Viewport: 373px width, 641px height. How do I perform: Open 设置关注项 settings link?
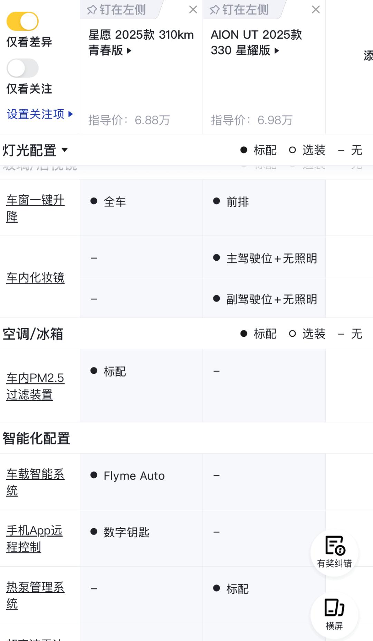coord(40,114)
